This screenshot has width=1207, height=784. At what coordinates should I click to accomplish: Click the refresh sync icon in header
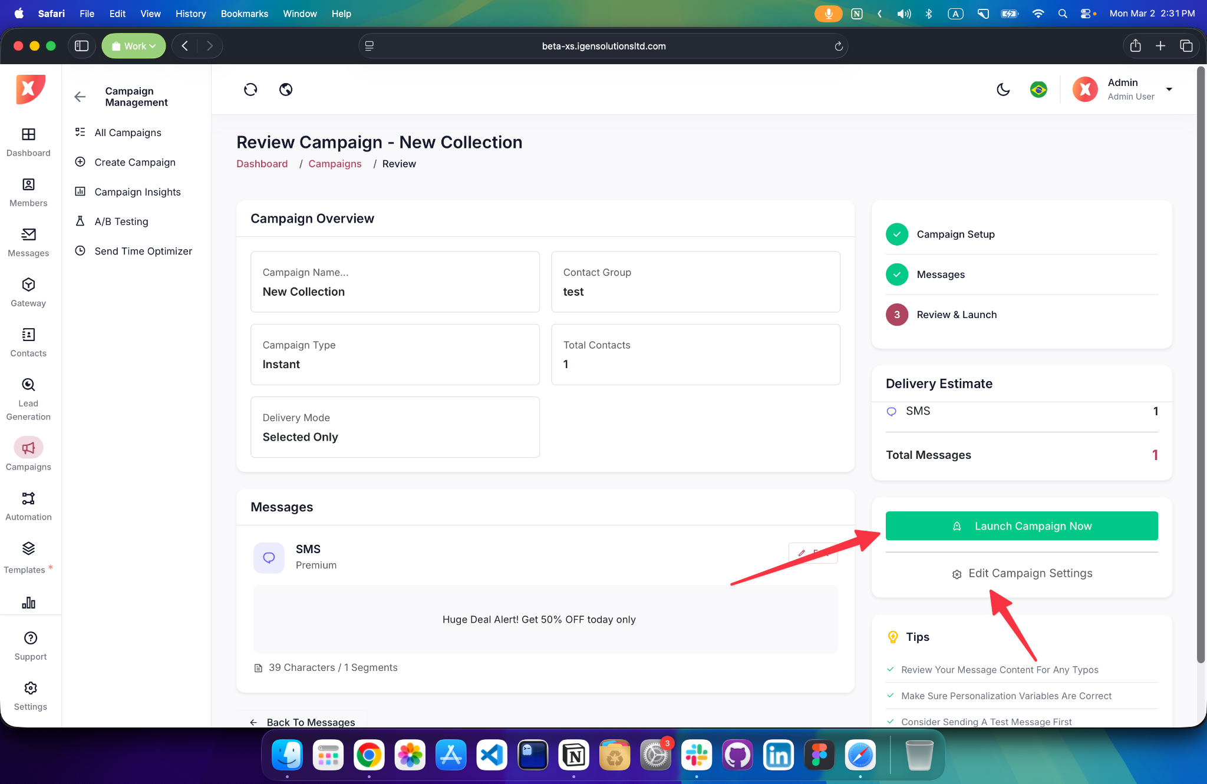point(250,90)
